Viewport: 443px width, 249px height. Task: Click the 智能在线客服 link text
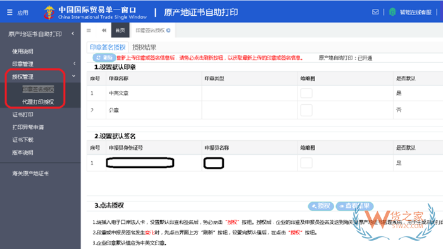(416, 12)
